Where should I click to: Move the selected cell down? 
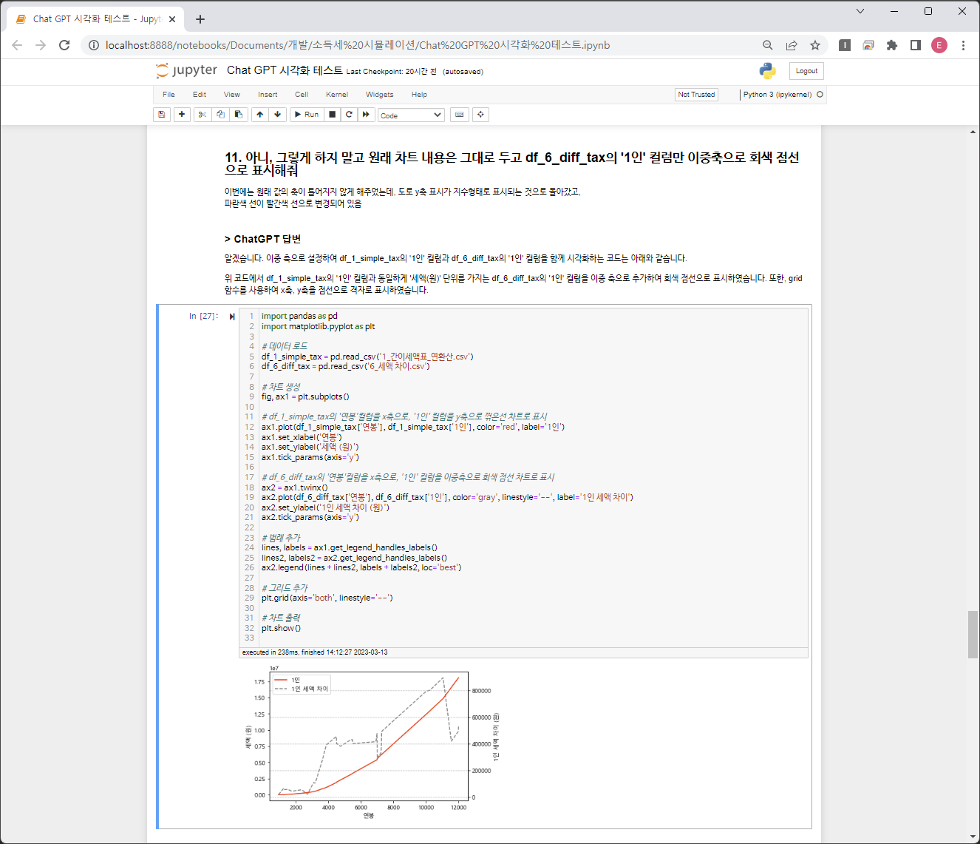(x=277, y=115)
